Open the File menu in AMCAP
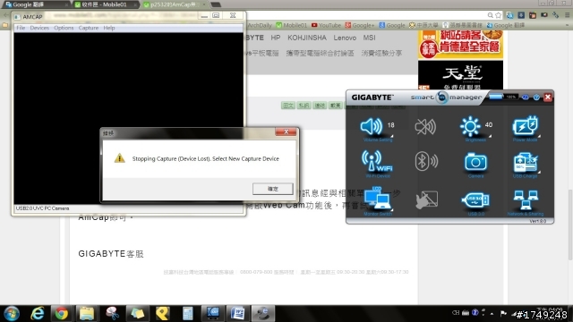The image size is (573, 322). tap(21, 28)
